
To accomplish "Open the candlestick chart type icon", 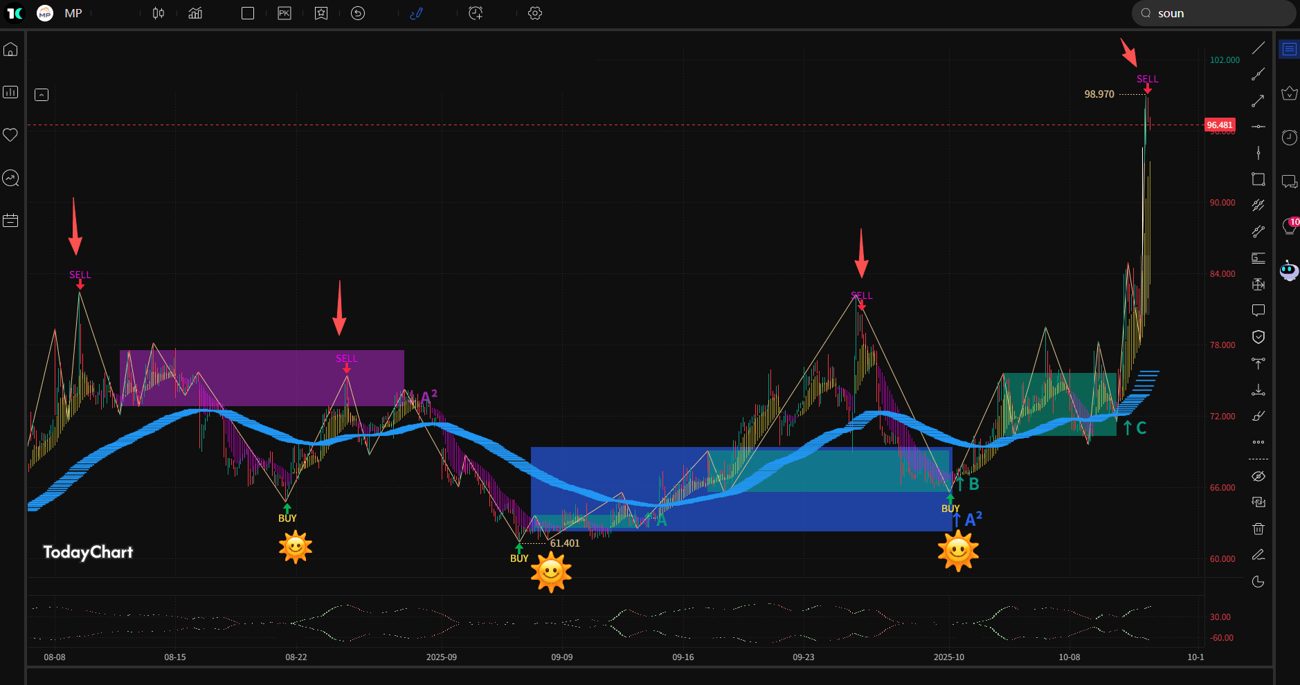I will tap(159, 13).
